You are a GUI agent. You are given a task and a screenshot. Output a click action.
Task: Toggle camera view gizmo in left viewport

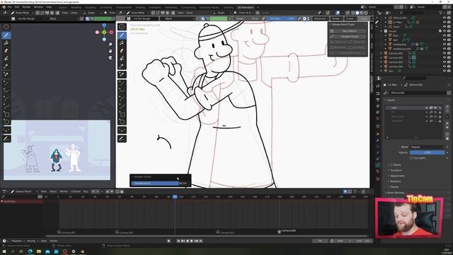(x=110, y=57)
